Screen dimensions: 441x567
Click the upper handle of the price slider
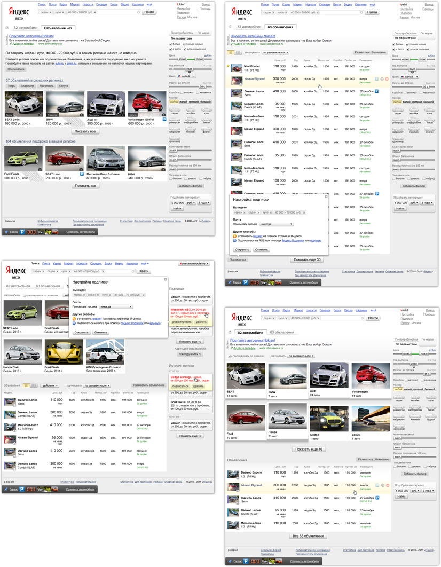[422, 59]
